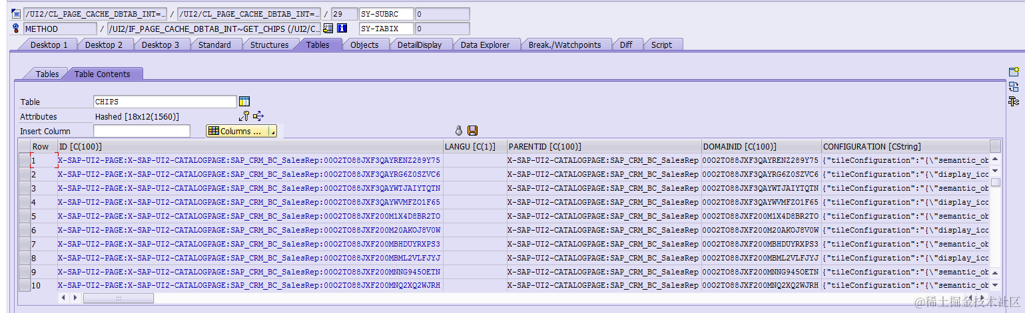Click ID cell ending 3QAYRG6Z0SZVC6 in row 2

click(x=249, y=174)
